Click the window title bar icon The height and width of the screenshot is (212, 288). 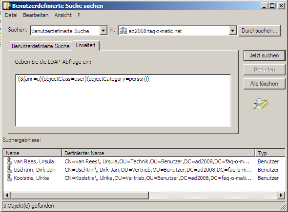pyautogui.click(x=7, y=6)
